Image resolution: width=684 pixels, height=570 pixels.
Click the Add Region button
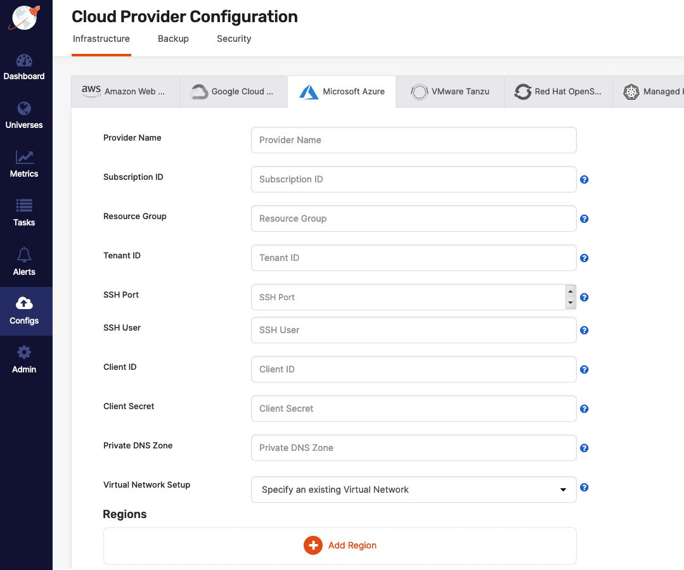(340, 545)
